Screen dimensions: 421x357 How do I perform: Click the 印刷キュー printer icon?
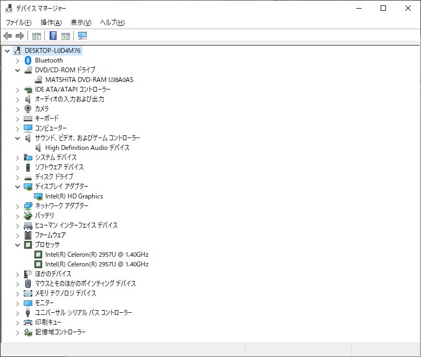point(28,322)
